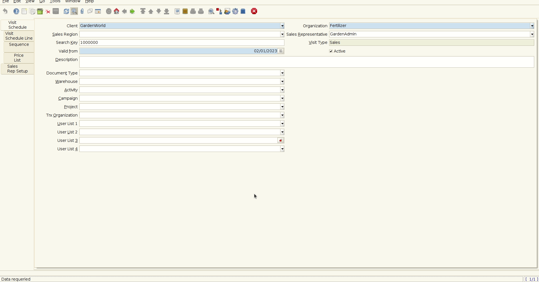Click the Zoom across magnifier icon

(211, 11)
